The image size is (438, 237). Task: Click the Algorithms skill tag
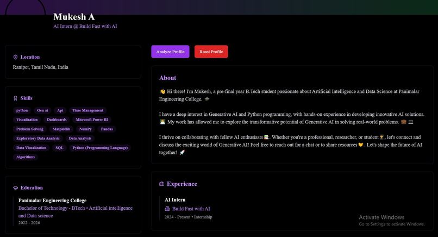[x=26, y=157]
